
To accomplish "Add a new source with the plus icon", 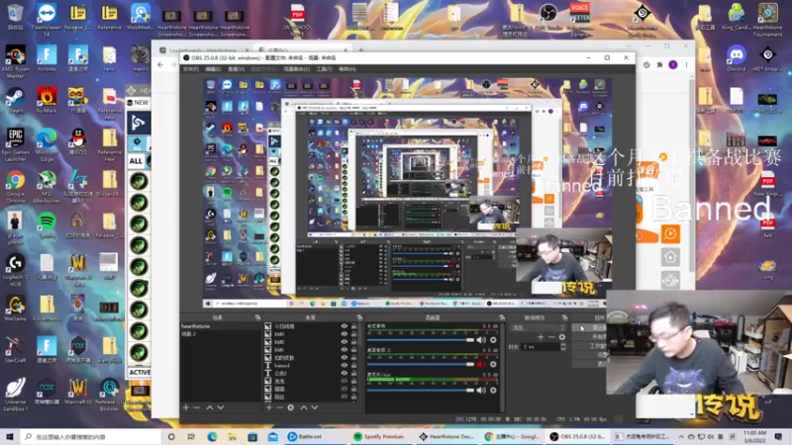I will pos(268,407).
